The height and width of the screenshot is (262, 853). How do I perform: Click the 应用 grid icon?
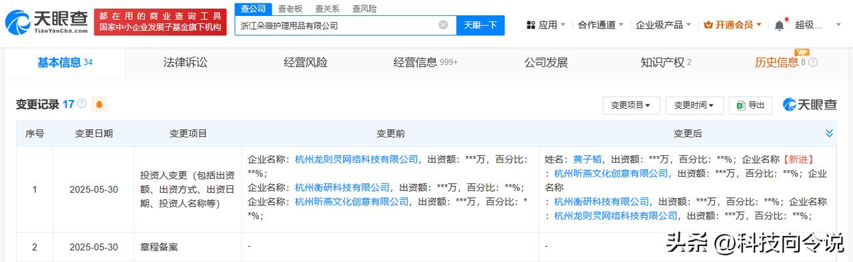531,25
